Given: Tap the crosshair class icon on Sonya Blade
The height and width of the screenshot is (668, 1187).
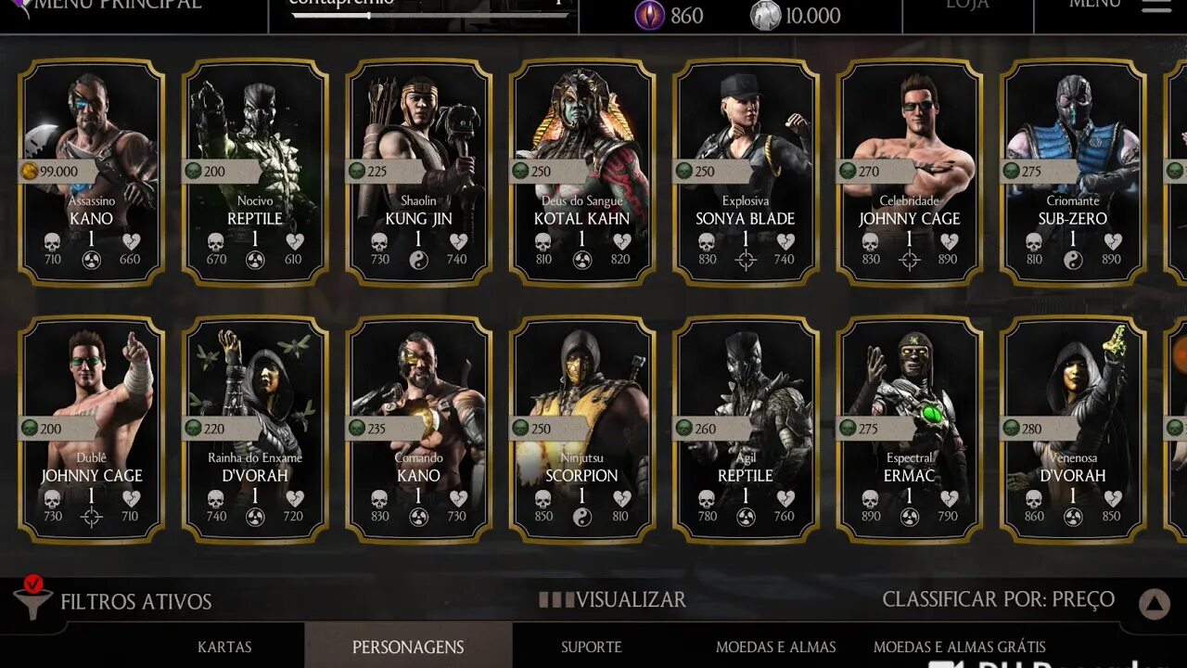Looking at the screenshot, I should (746, 261).
